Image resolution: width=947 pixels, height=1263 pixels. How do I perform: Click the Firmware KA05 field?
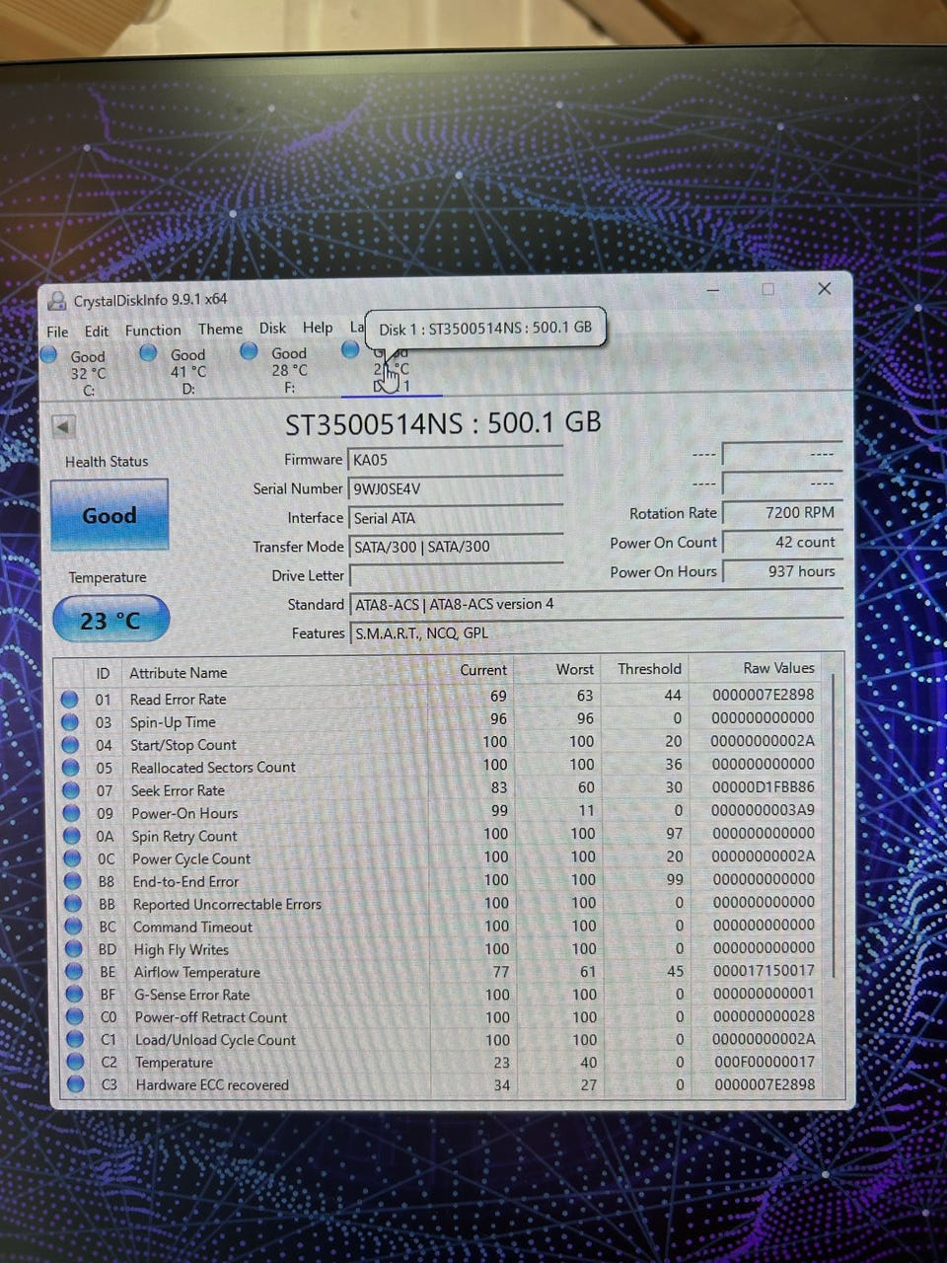pyautogui.click(x=456, y=459)
